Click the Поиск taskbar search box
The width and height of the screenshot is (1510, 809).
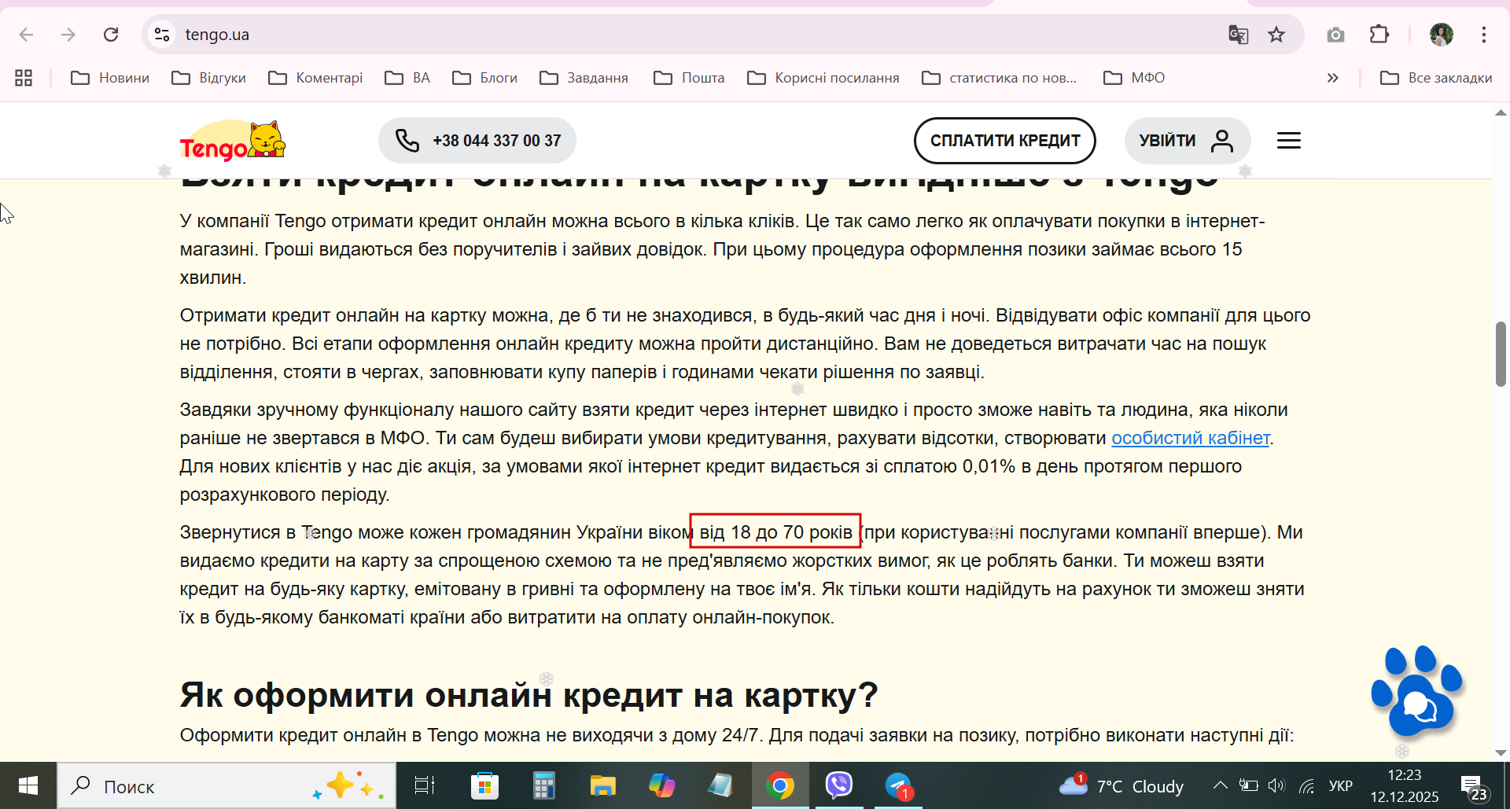tap(226, 785)
